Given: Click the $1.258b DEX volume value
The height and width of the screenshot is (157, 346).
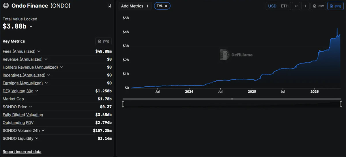Looking at the screenshot, I should [x=104, y=91].
